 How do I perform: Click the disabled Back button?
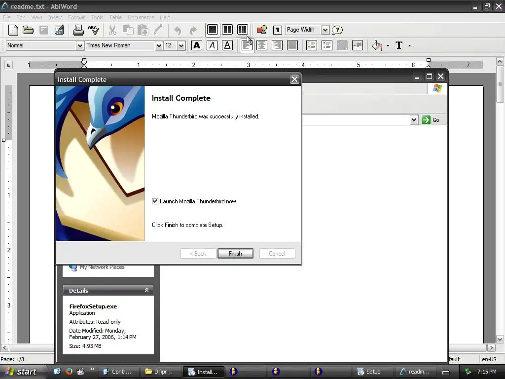click(x=198, y=254)
